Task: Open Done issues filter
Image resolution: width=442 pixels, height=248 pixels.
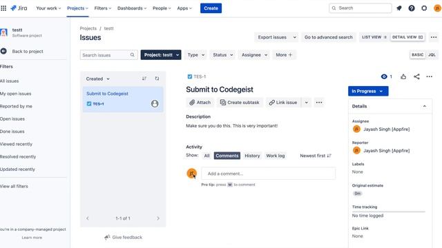Action: [x=12, y=132]
